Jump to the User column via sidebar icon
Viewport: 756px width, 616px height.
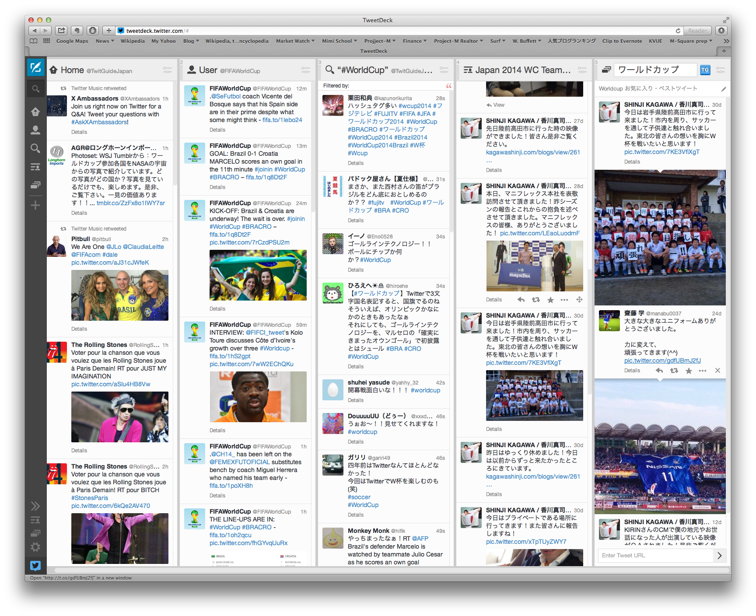pyautogui.click(x=35, y=130)
